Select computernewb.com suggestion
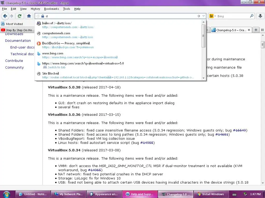The height and width of the screenshot is (198, 265). point(118,35)
